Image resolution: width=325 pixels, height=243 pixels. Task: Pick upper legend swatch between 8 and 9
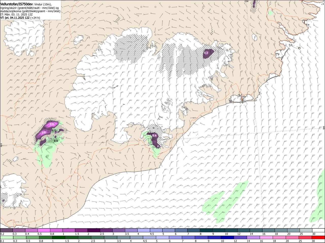click(206, 230)
